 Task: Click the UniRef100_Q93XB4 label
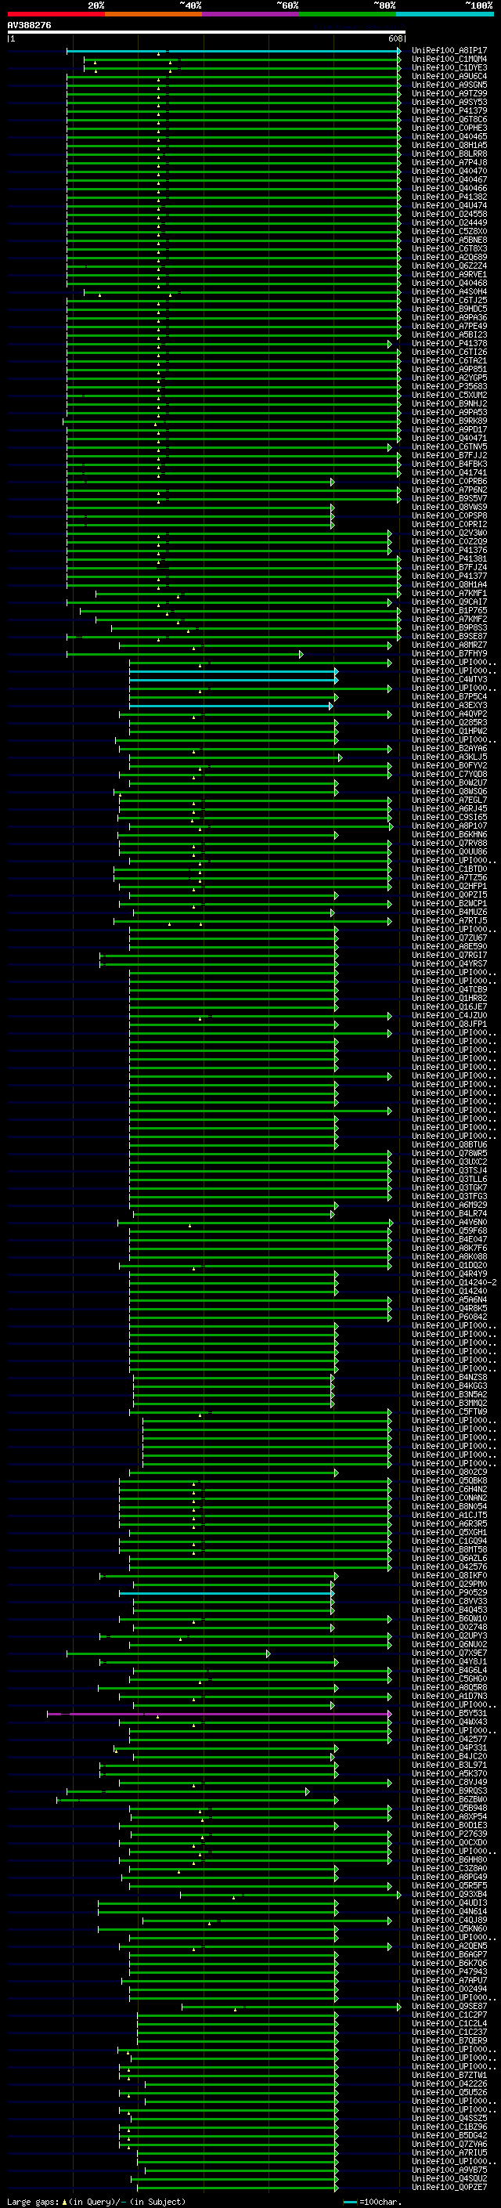[449, 1894]
